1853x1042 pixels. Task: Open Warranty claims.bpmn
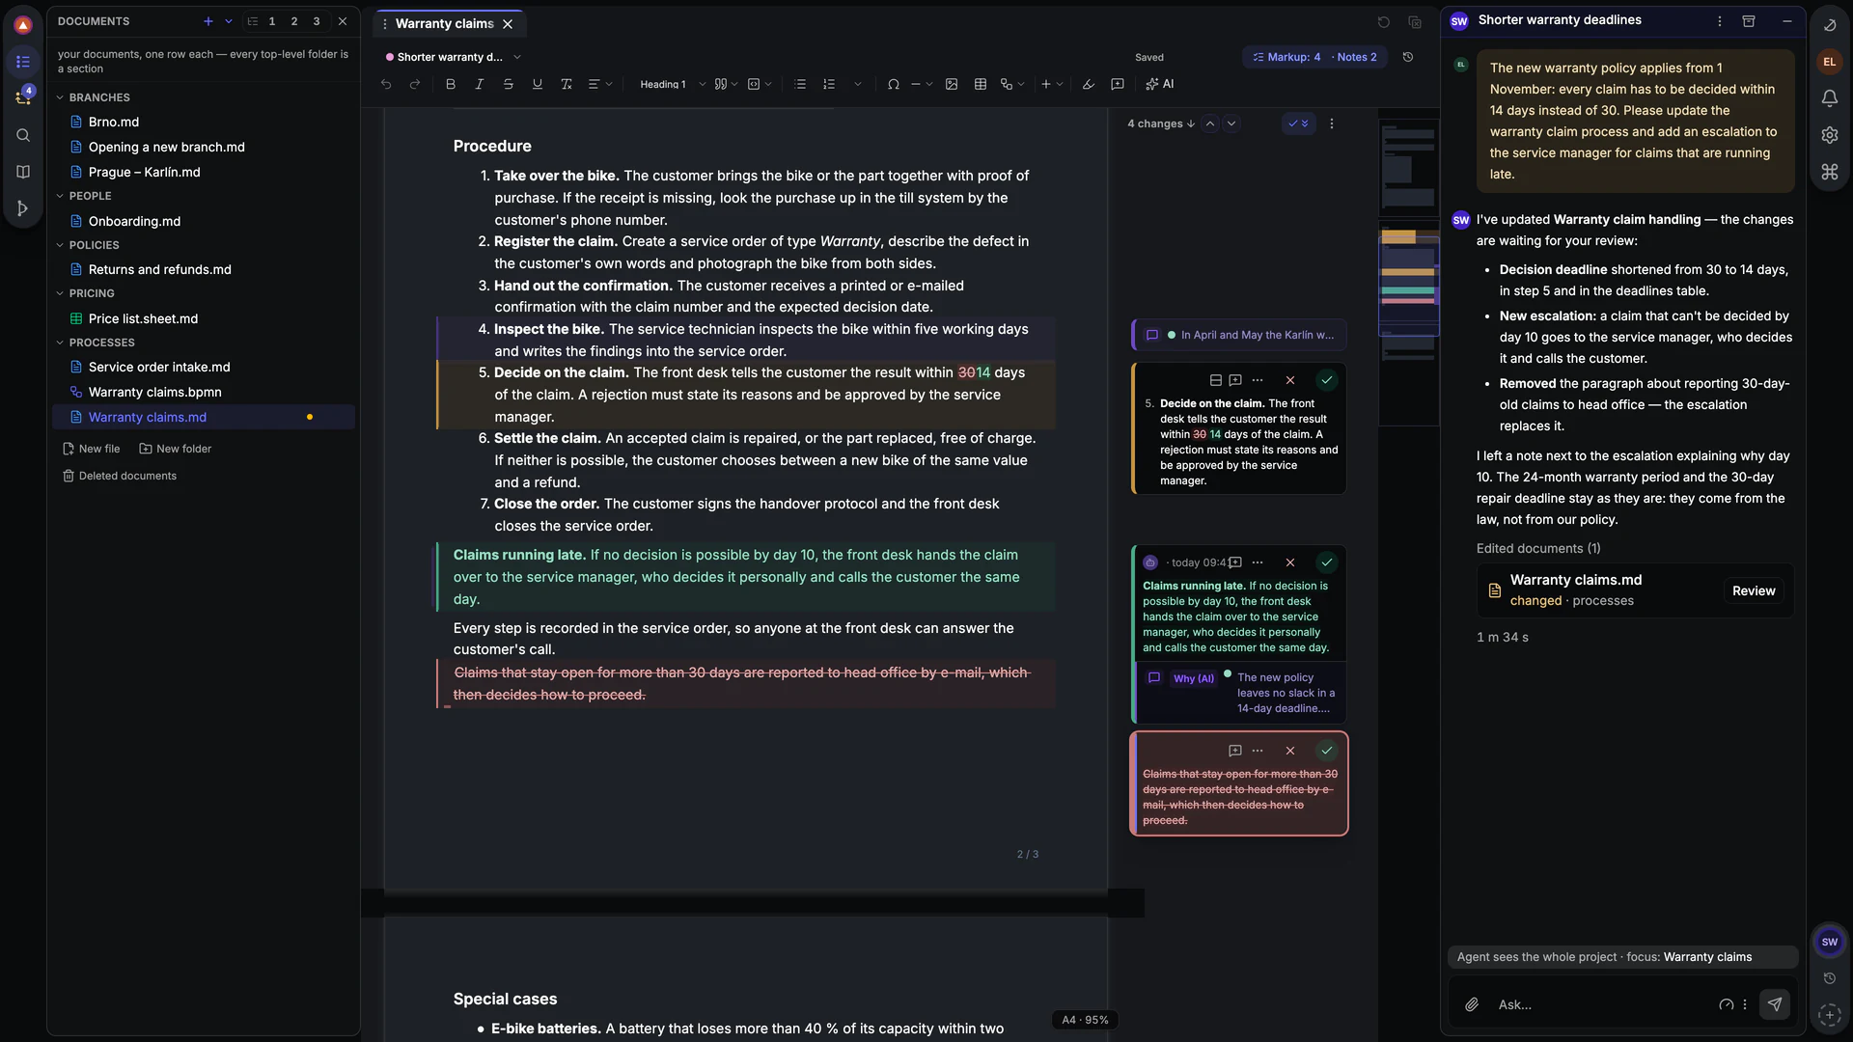click(x=155, y=392)
